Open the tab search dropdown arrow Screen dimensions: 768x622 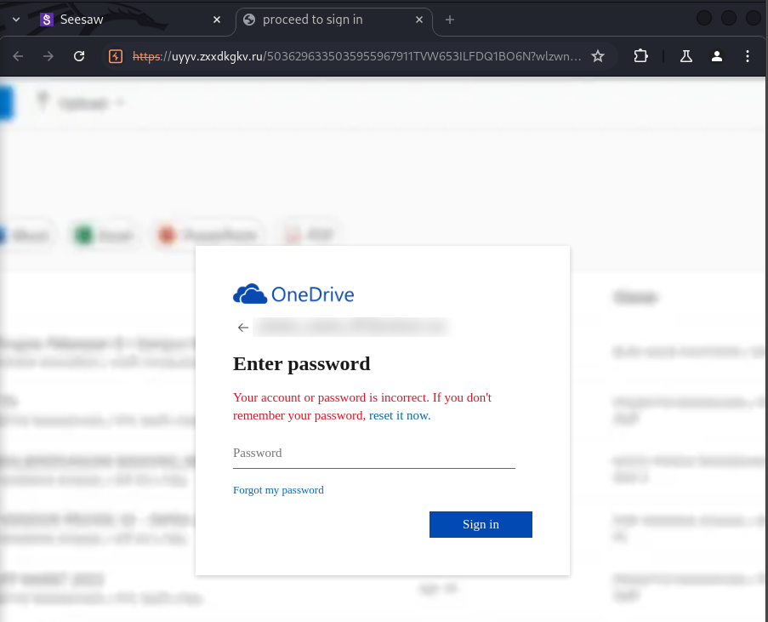point(16,20)
